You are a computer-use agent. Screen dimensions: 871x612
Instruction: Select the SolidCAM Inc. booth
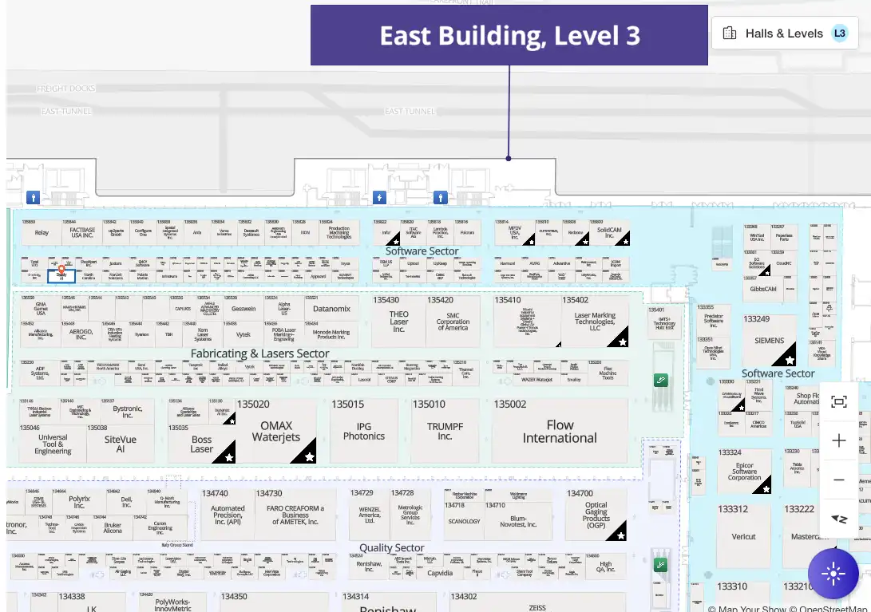(609, 233)
